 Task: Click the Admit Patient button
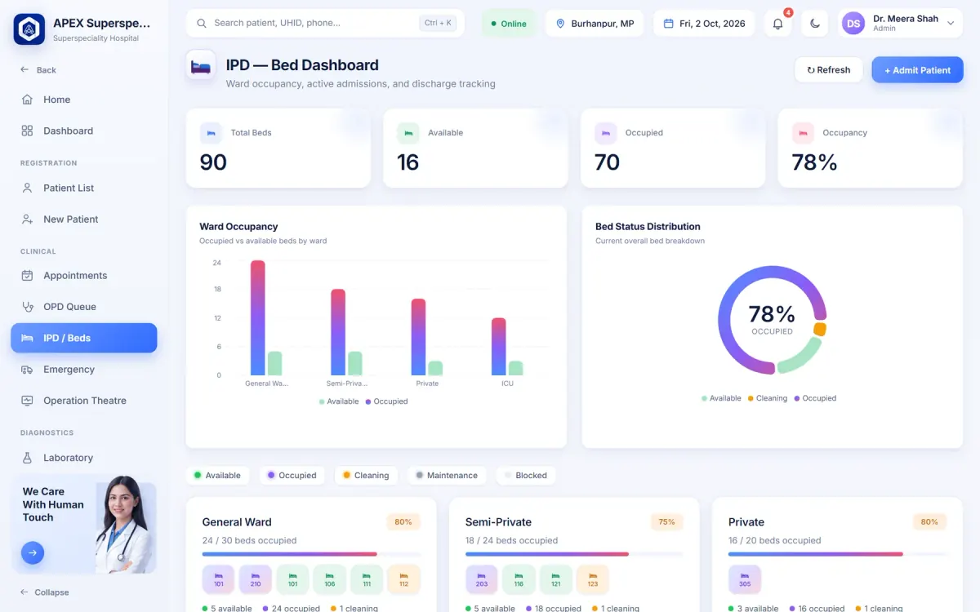(917, 70)
